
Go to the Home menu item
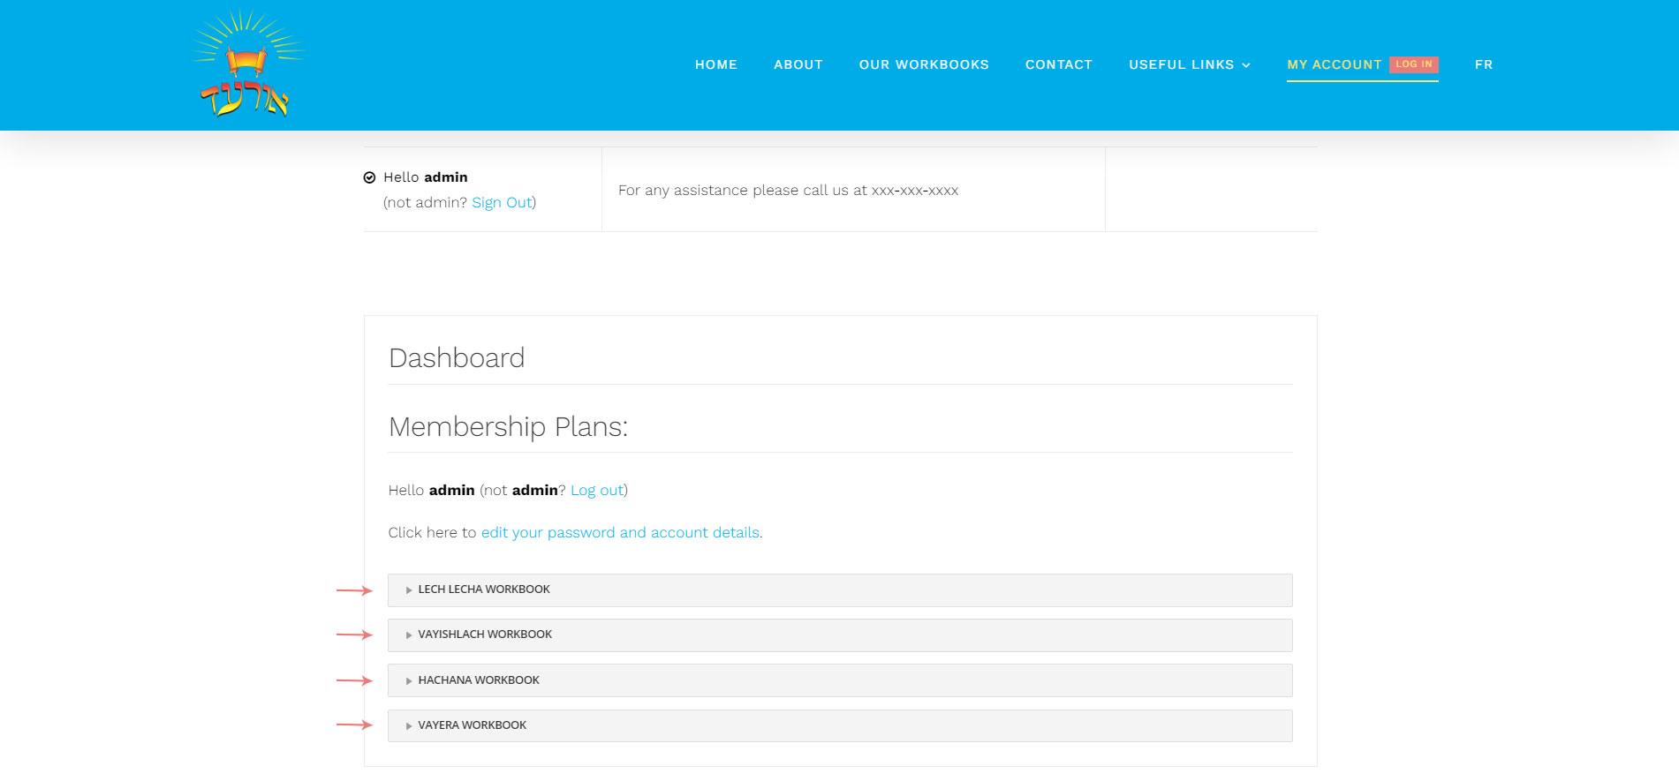pos(715,64)
